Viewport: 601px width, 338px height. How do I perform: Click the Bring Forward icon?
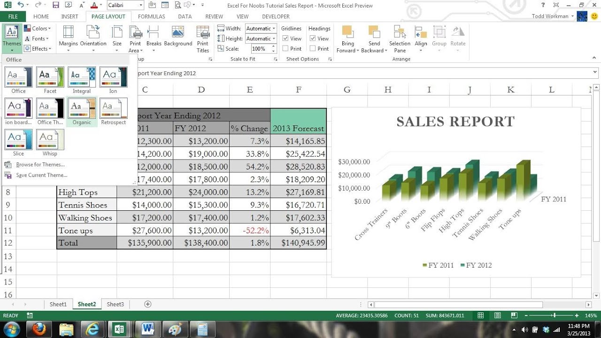pos(347,32)
